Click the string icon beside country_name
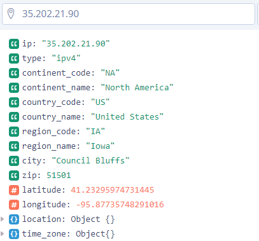 pos(14,117)
